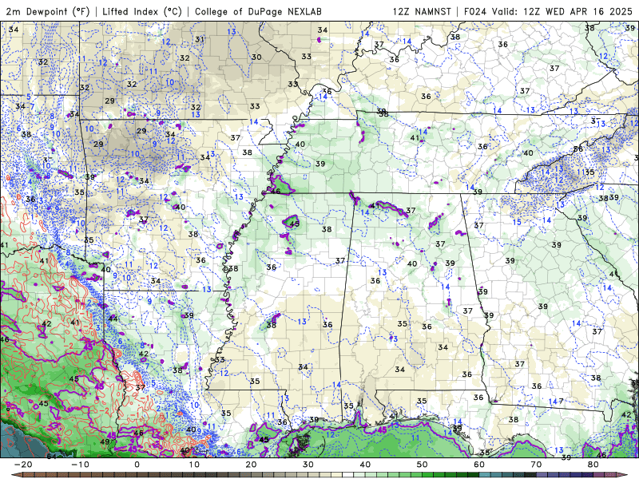Click the "20" label under the color scale

click(x=251, y=465)
